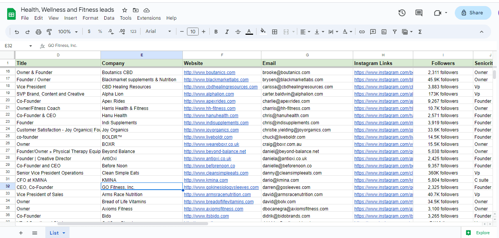Viewport: 499px width, 238px height.
Task: Expand the name box dropdown arrow
Action: point(31,46)
